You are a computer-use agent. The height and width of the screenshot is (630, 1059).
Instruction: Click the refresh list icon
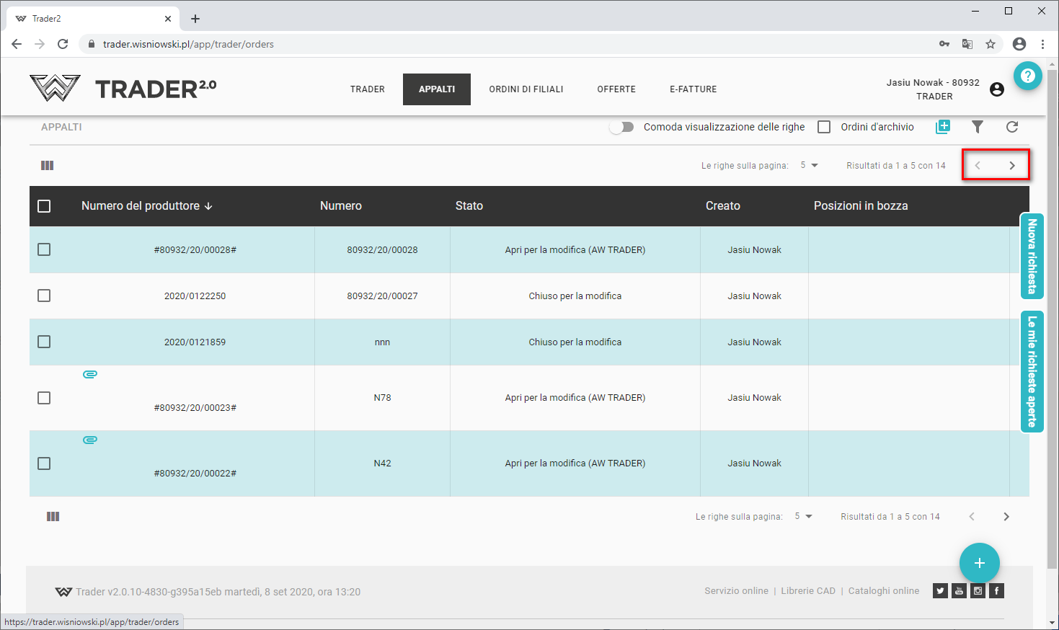coord(1012,127)
